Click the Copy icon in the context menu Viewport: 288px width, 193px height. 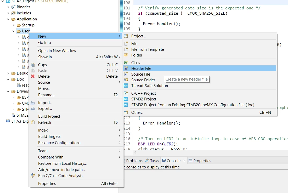pos(33,65)
